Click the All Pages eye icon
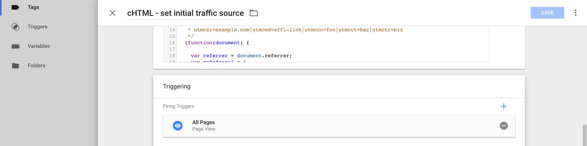This screenshot has height=146, width=587. [x=178, y=126]
